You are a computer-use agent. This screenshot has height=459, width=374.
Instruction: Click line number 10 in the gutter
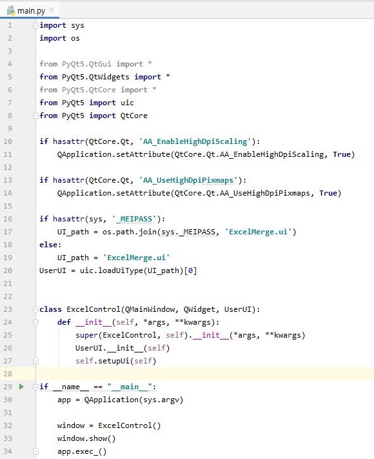tap(8, 141)
